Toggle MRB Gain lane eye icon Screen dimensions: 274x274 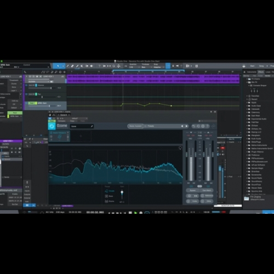pyautogui.click(x=26, y=103)
